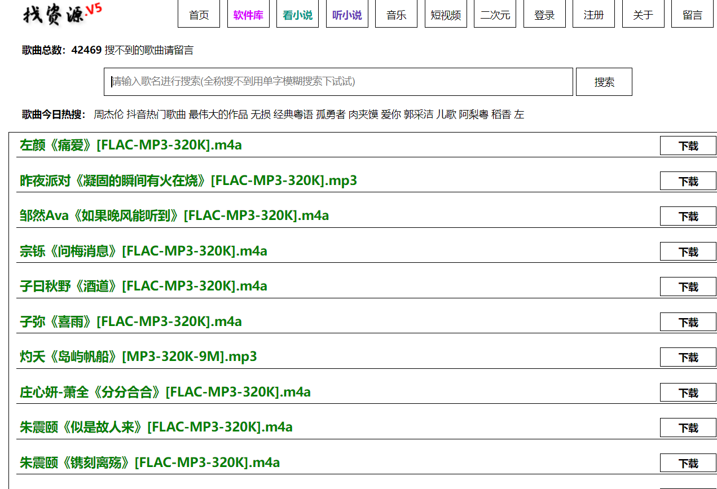Click the 找资源 V5 site logo
This screenshot has width=717, height=489.
pyautogui.click(x=62, y=14)
